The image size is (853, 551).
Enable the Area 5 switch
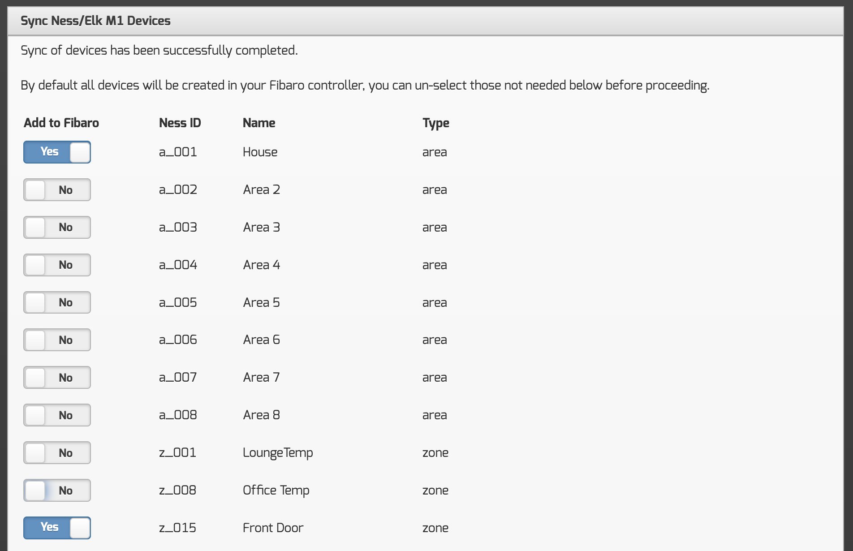57,302
